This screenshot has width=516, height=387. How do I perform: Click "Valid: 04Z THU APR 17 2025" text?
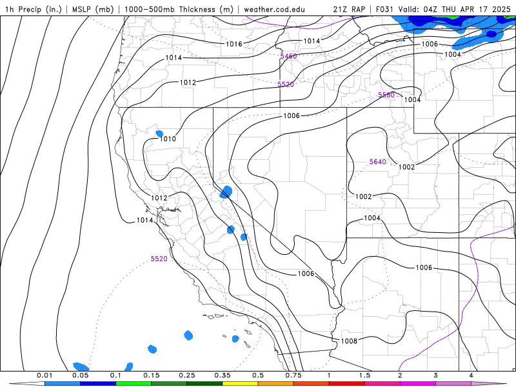click(x=455, y=9)
